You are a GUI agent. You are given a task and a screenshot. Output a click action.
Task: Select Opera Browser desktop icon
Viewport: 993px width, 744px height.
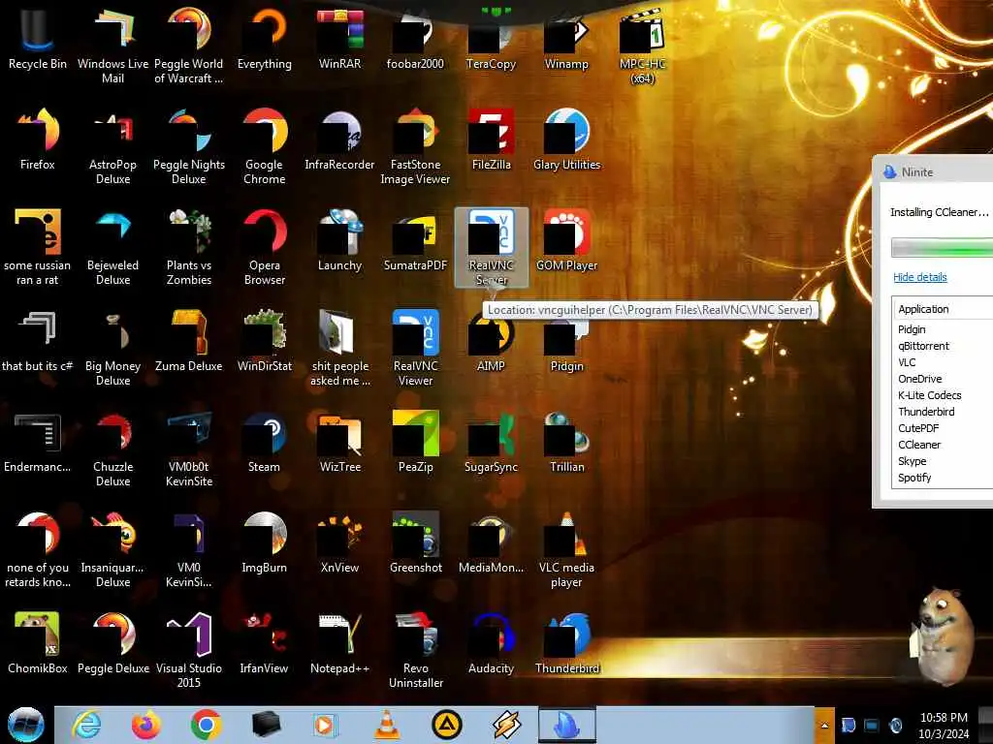[x=264, y=247]
